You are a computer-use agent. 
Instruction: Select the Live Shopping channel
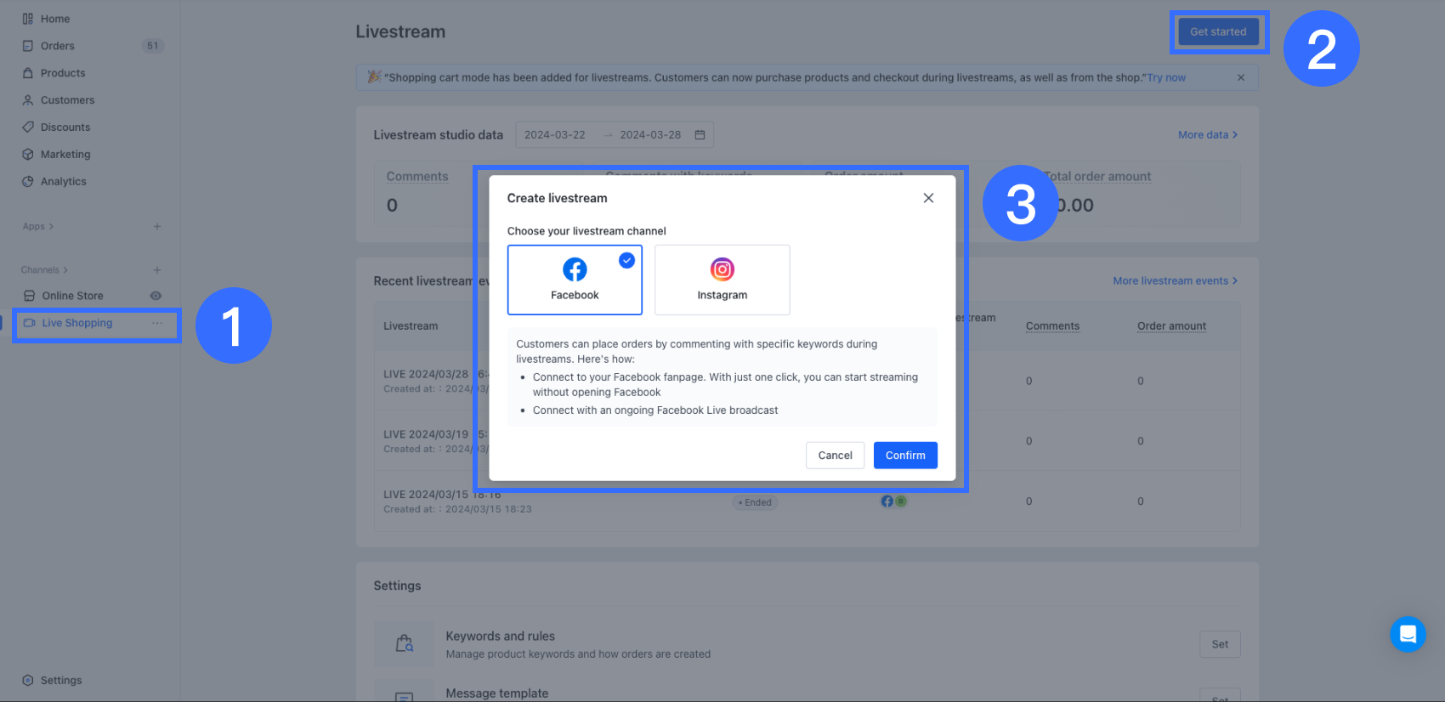pyautogui.click(x=76, y=323)
